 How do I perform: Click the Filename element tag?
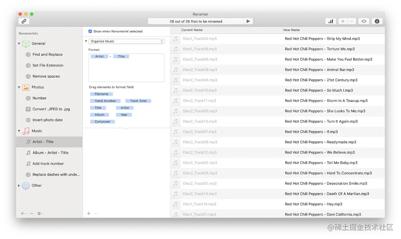pyautogui.click(x=101, y=94)
